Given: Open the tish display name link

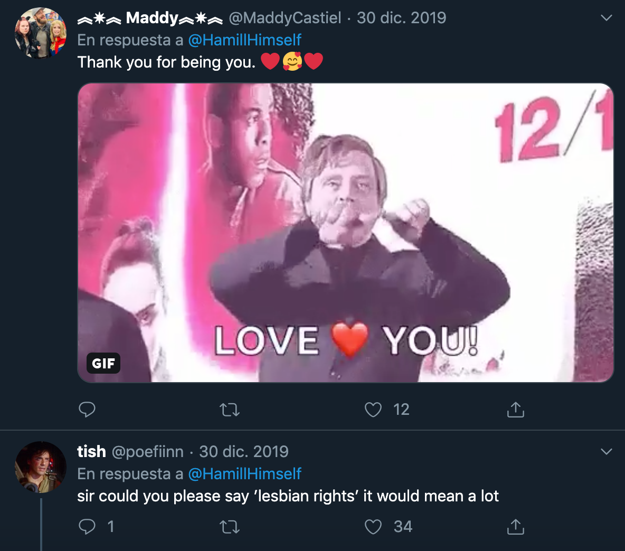Looking at the screenshot, I should point(91,452).
